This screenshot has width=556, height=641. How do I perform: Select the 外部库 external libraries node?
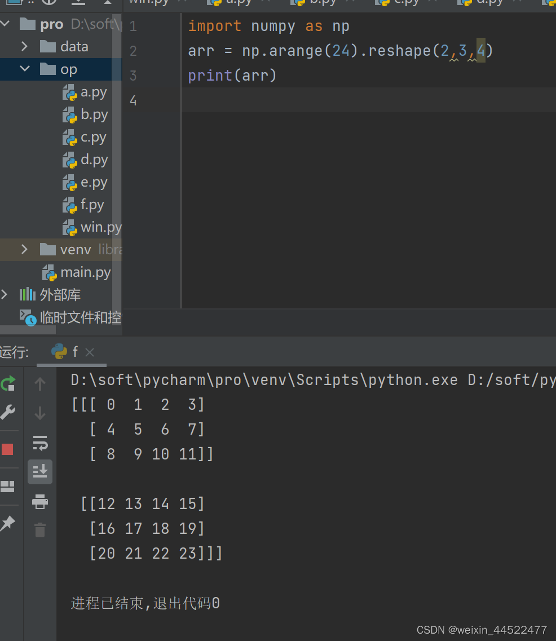(x=50, y=295)
